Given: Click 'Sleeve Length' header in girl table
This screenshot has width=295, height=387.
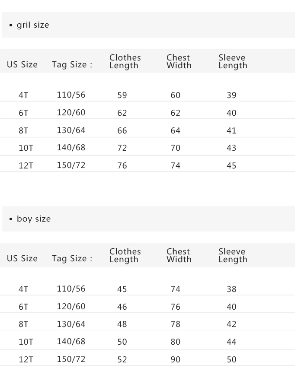Looking at the screenshot, I should coord(233,61).
